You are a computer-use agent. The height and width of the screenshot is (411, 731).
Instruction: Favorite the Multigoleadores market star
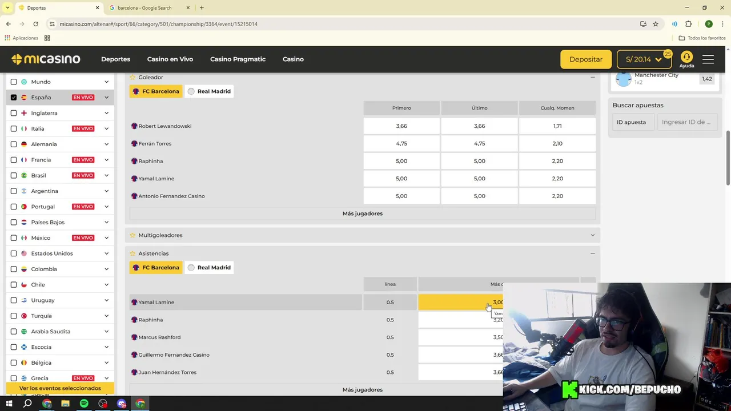point(132,235)
